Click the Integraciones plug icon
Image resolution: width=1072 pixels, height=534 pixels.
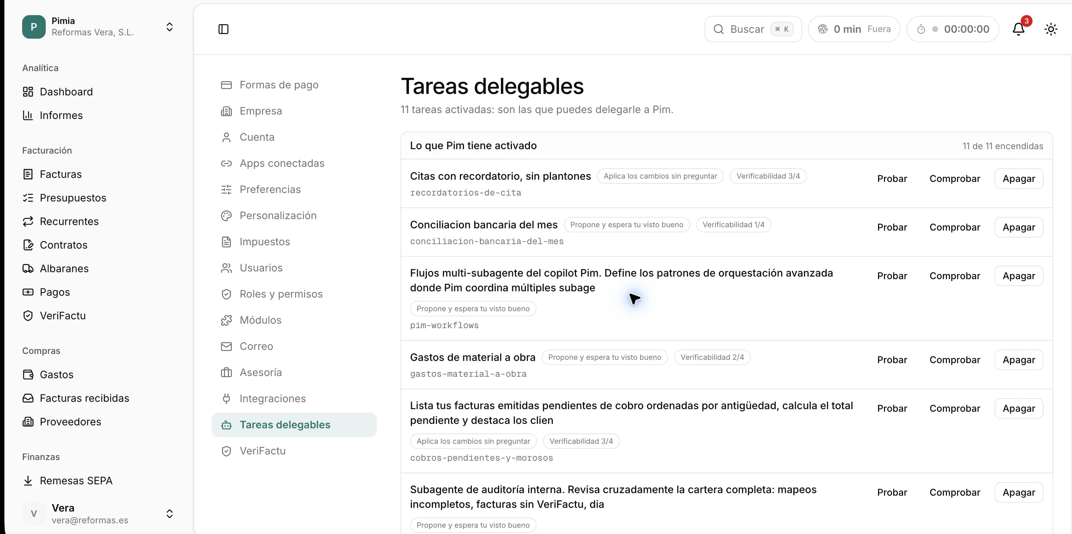[x=226, y=398]
